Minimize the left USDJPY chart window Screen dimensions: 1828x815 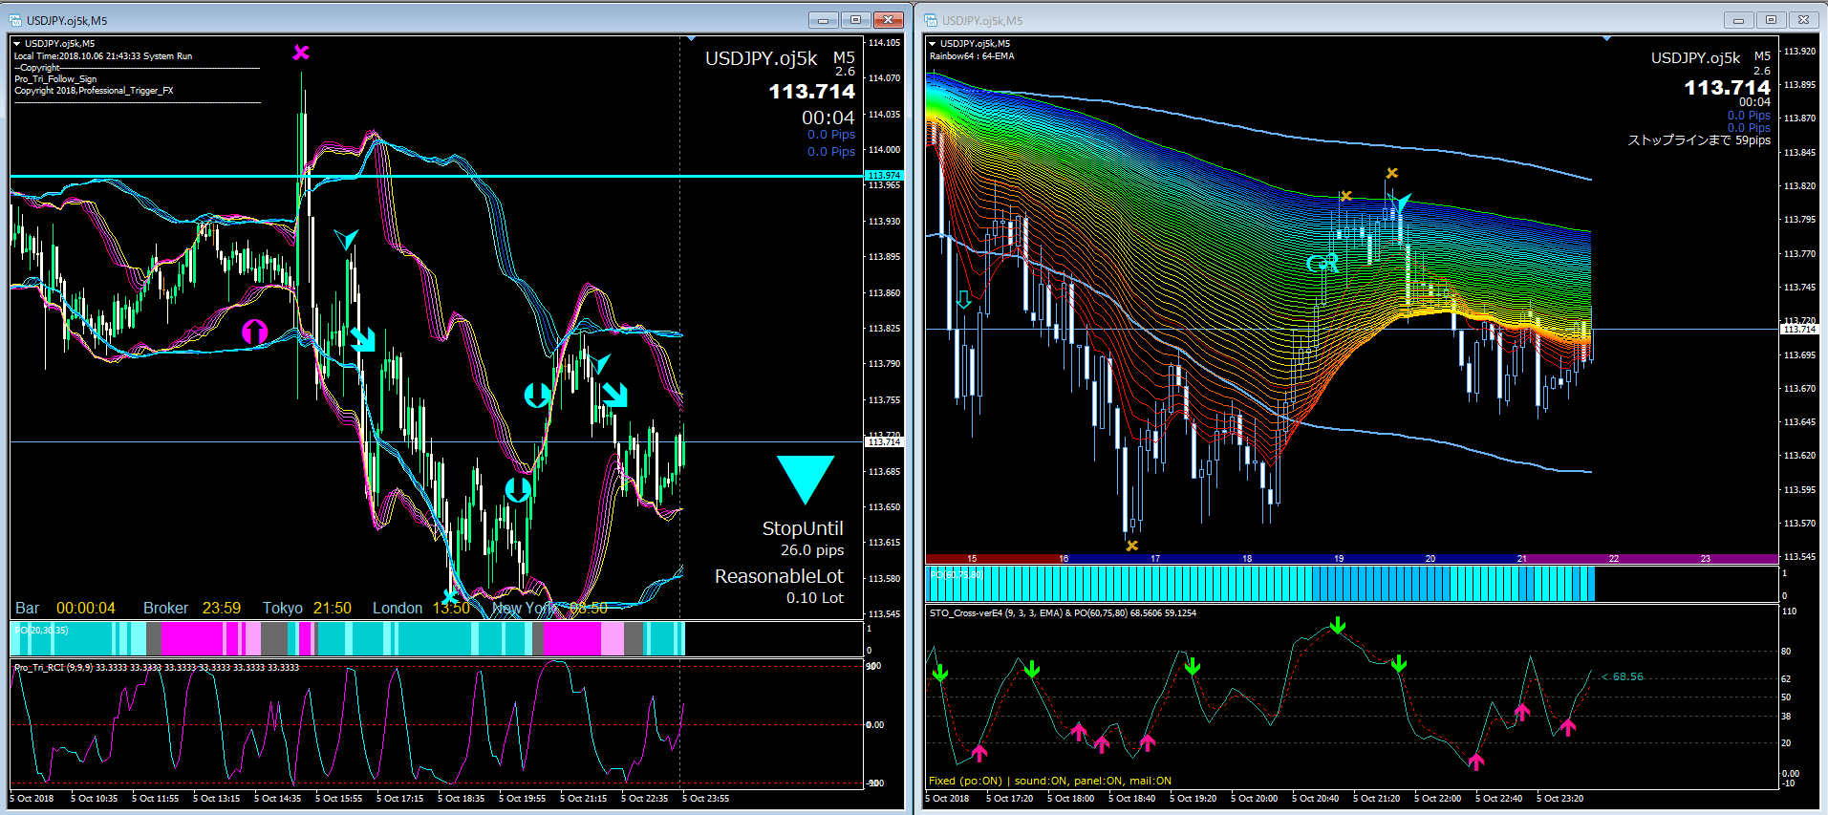tap(823, 20)
